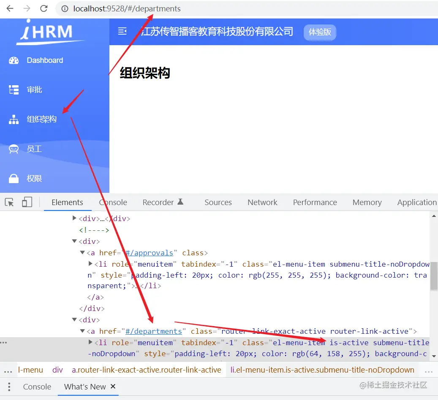Open the Sources tab

[x=218, y=203]
